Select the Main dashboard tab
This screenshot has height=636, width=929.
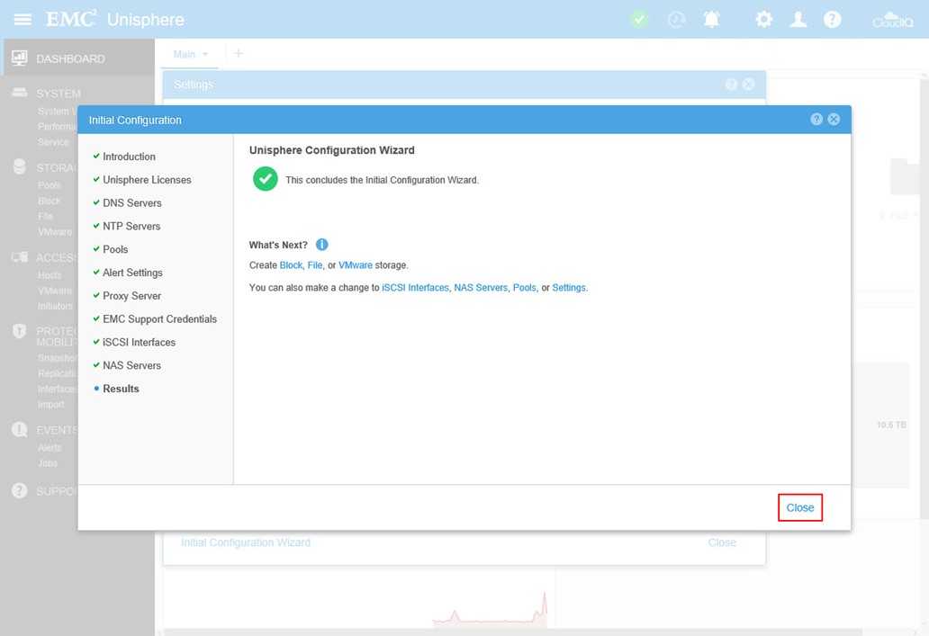(185, 55)
